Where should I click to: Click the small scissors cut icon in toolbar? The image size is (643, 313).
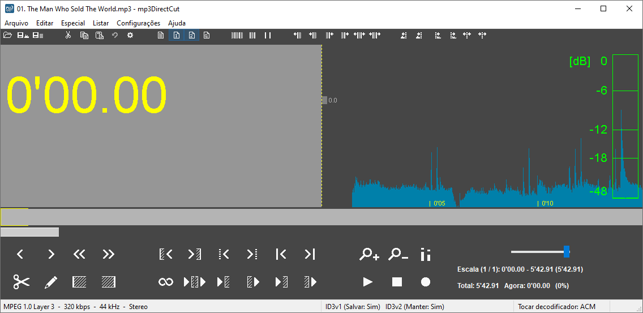(x=68, y=35)
